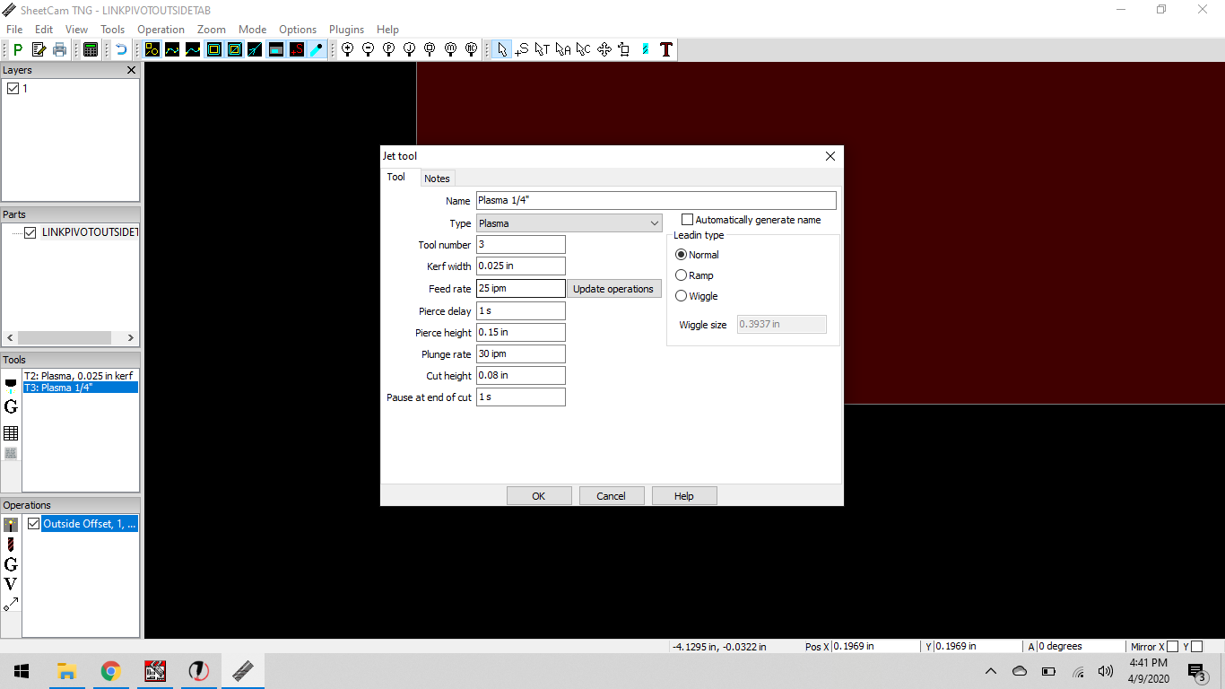1225x689 pixels.
Task: Select the Ramp leadin type
Action: (x=682, y=275)
